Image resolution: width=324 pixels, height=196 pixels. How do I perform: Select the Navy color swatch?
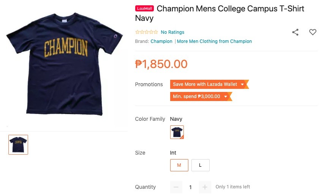pyautogui.click(x=177, y=132)
